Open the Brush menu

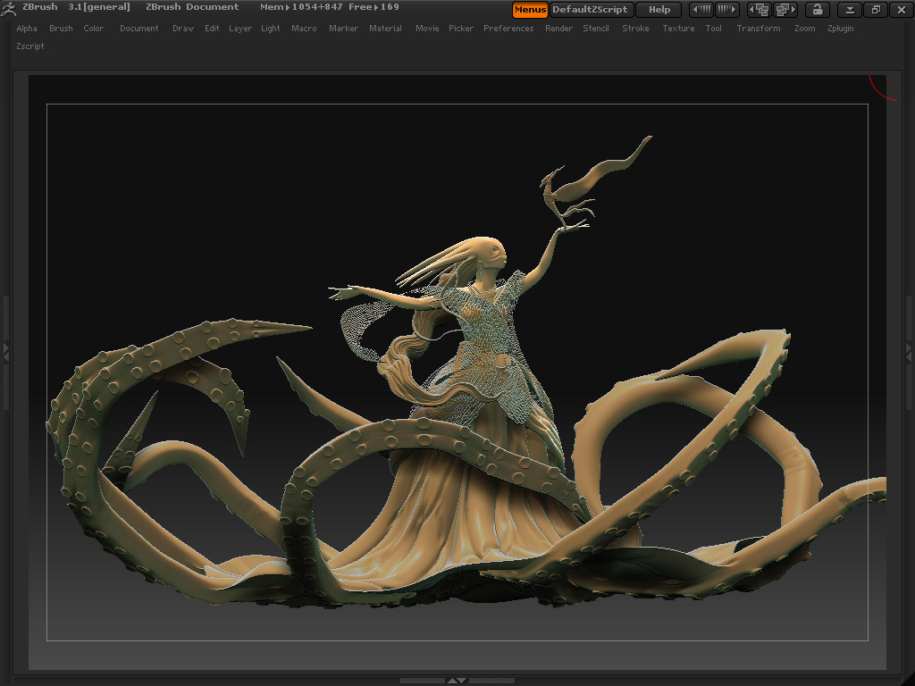(x=61, y=29)
